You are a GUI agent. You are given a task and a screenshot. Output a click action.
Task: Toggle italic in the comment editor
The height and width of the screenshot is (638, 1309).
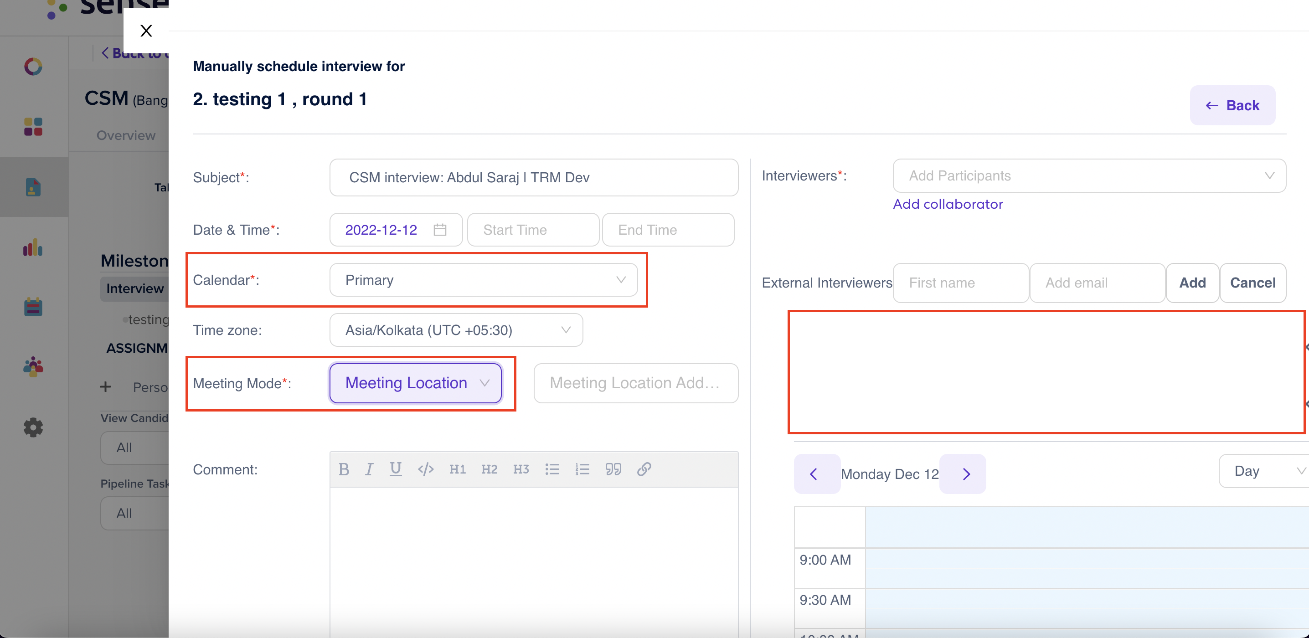370,469
